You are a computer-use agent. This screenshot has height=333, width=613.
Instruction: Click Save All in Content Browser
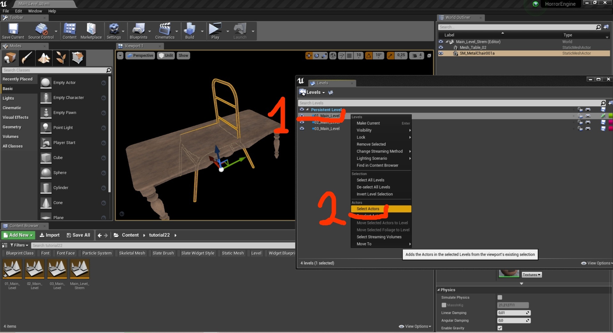[x=78, y=235]
